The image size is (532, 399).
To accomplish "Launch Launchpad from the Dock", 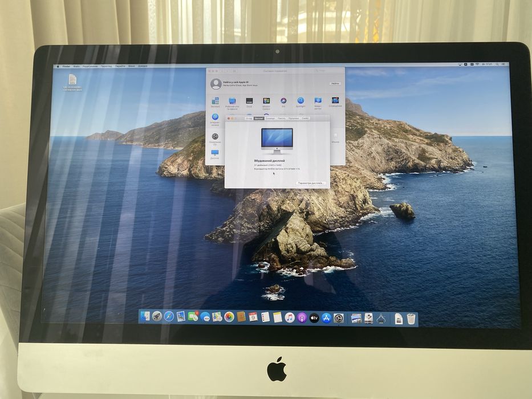I will [x=157, y=316].
